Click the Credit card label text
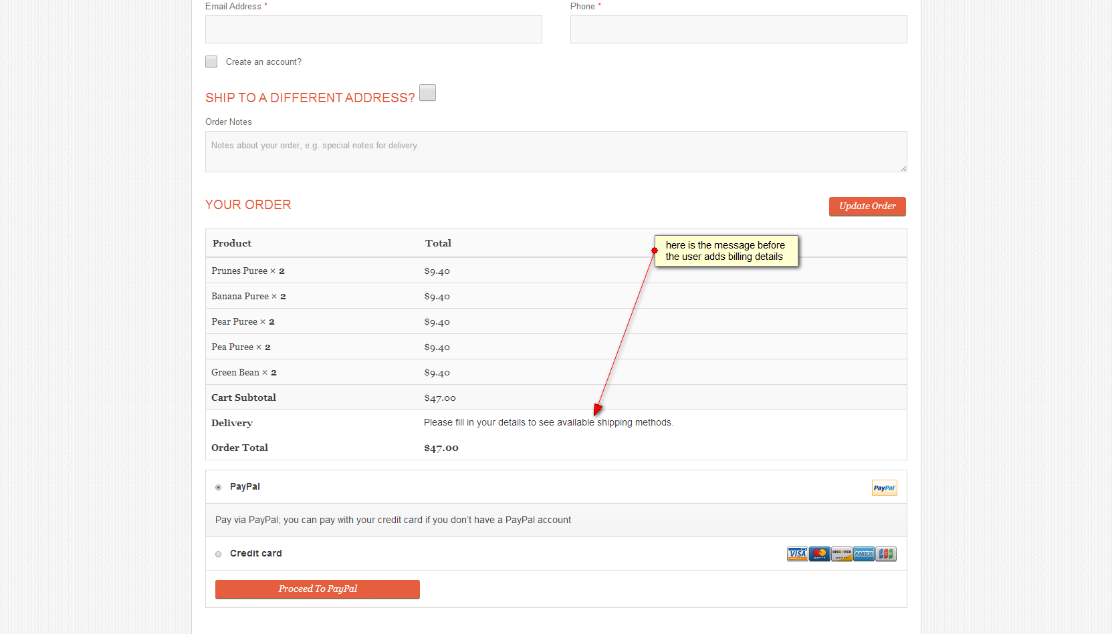 click(x=255, y=553)
